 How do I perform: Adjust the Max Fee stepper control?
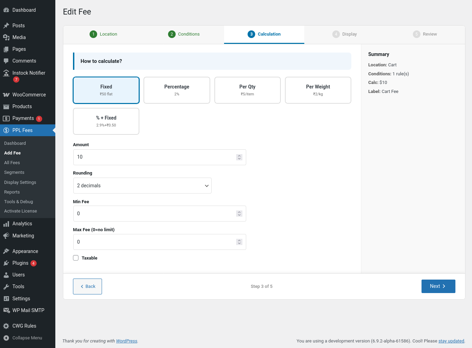[x=239, y=242]
